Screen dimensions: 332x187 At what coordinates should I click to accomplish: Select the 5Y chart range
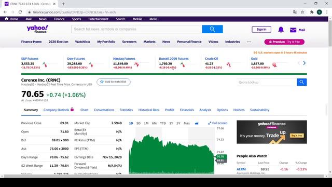(178, 123)
